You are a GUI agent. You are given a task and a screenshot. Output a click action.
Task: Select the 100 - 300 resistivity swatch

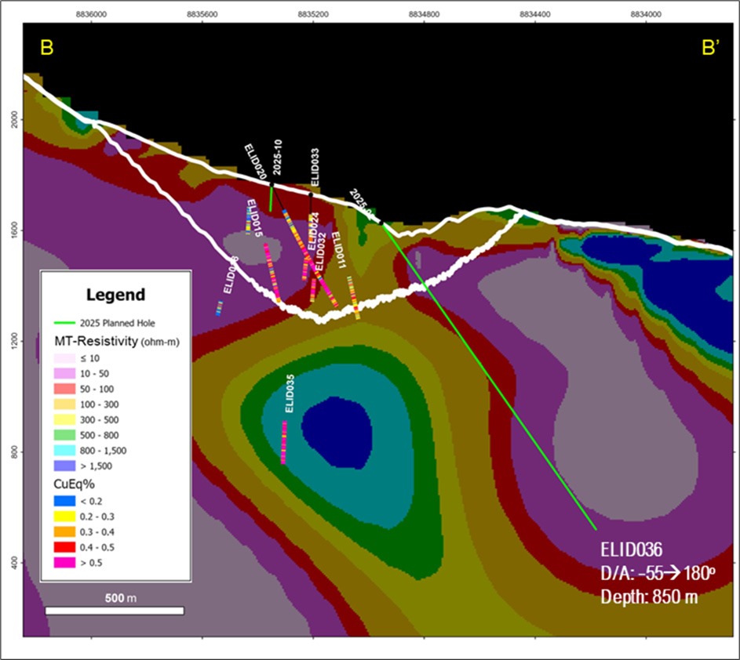[64, 404]
